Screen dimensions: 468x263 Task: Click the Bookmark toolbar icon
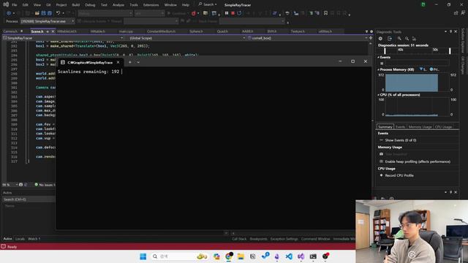(325, 13)
